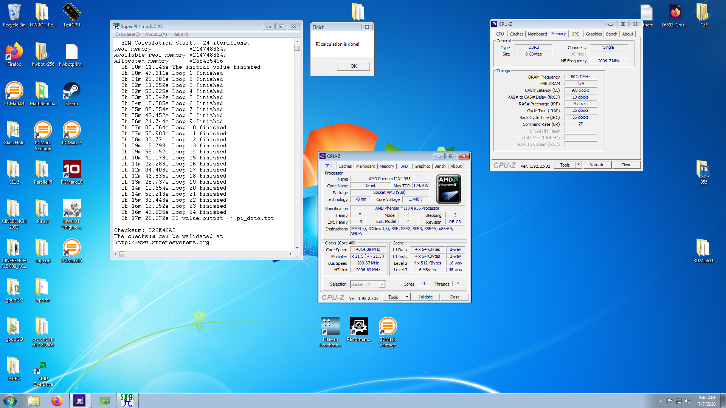This screenshot has width=726, height=408.
Task: Open CINEBENCH R15.038 folder icon
Action: pyautogui.click(x=14, y=253)
